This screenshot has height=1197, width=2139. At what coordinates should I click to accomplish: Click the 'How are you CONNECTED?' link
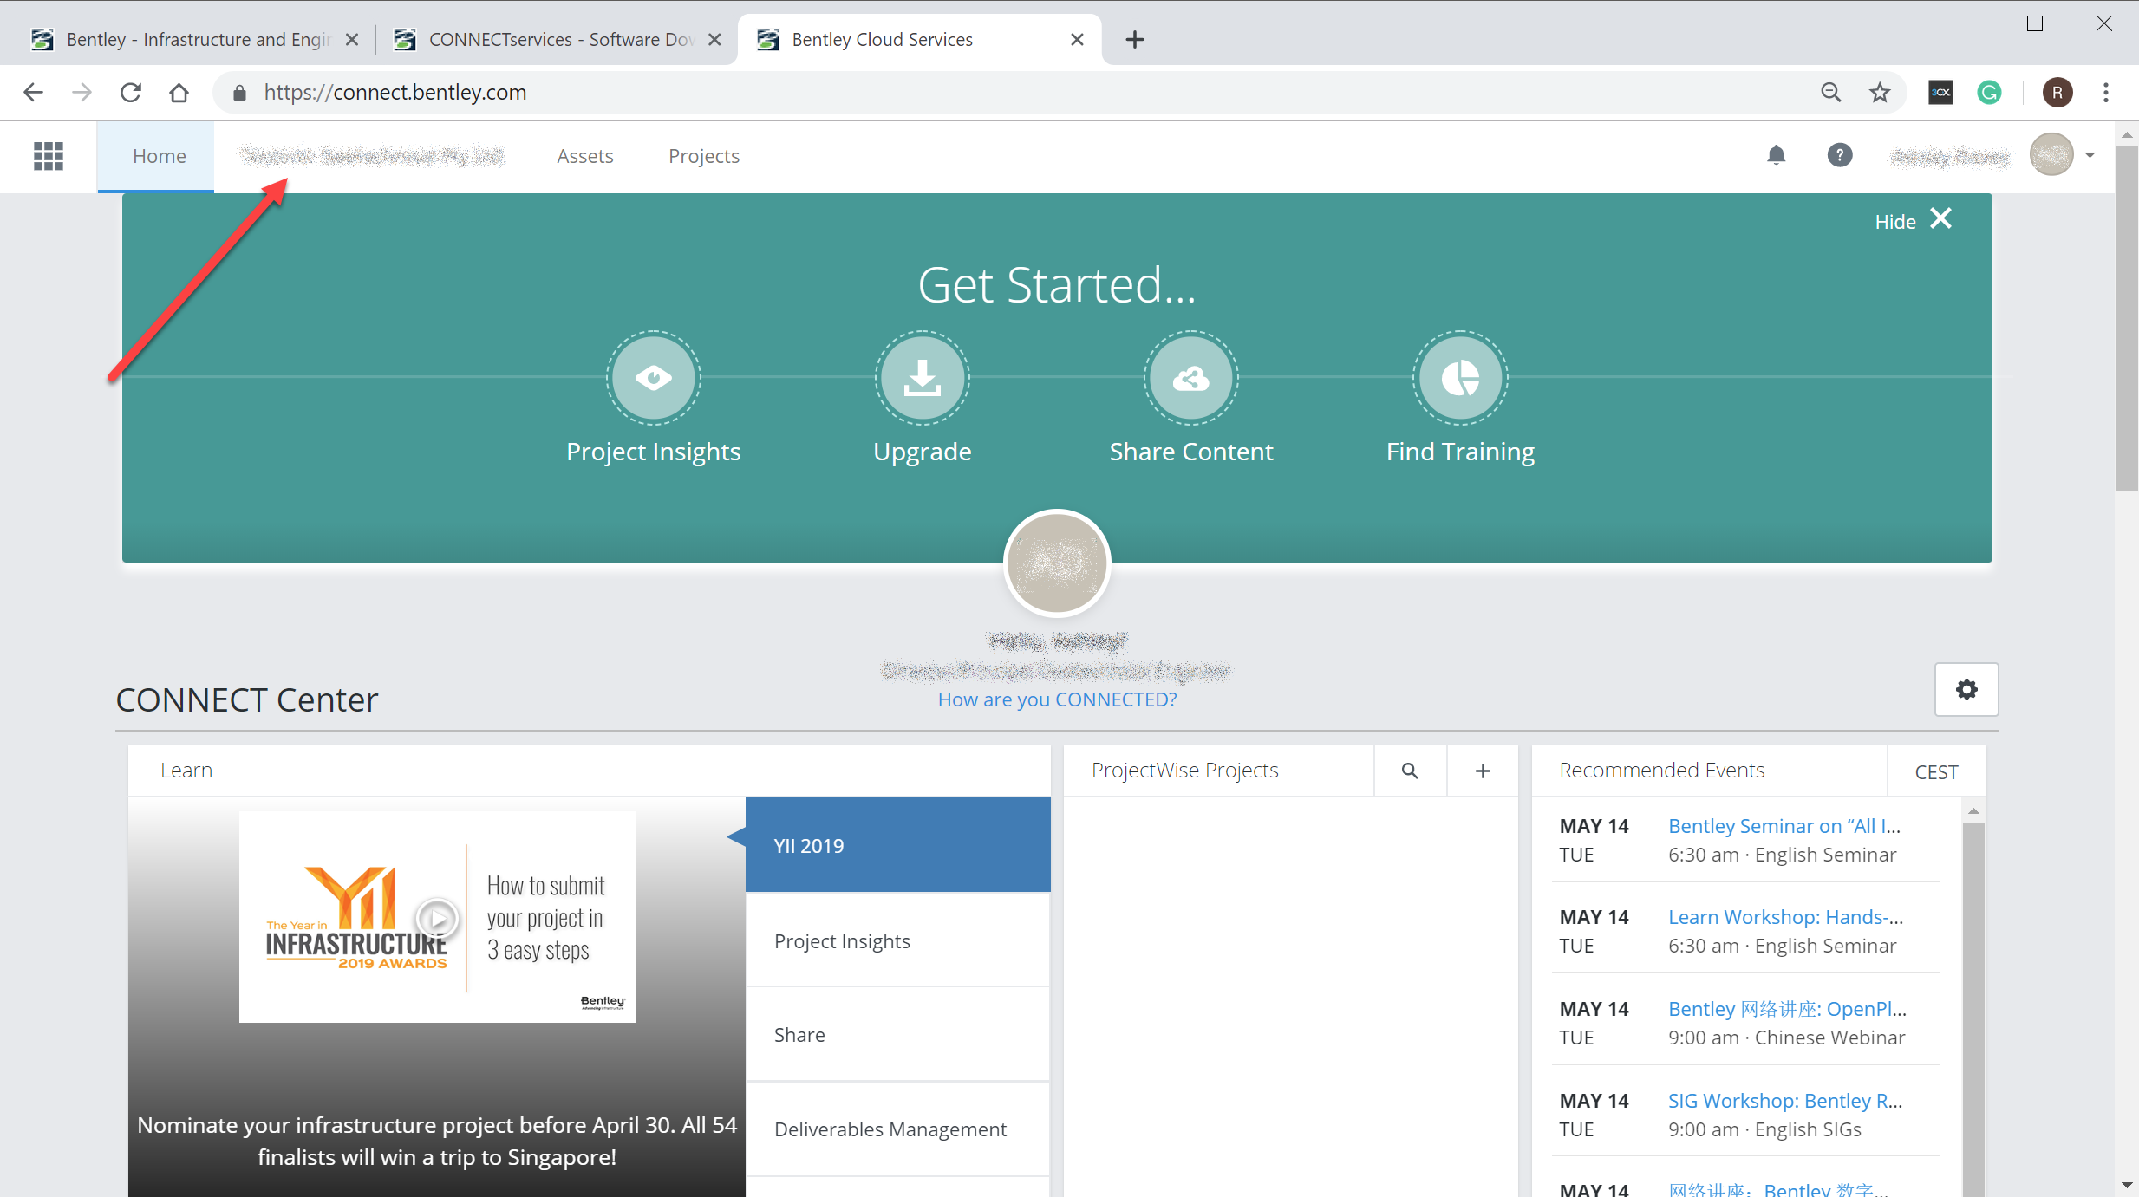coord(1056,699)
